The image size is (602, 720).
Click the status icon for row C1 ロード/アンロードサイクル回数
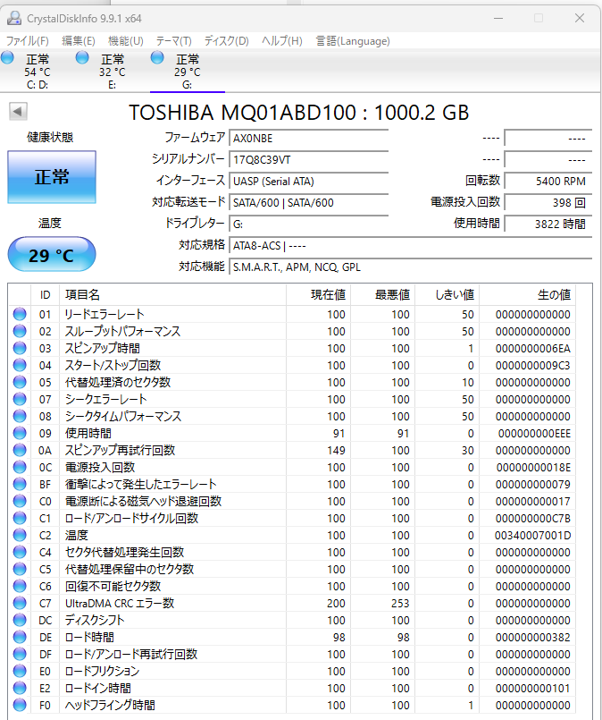(x=20, y=518)
